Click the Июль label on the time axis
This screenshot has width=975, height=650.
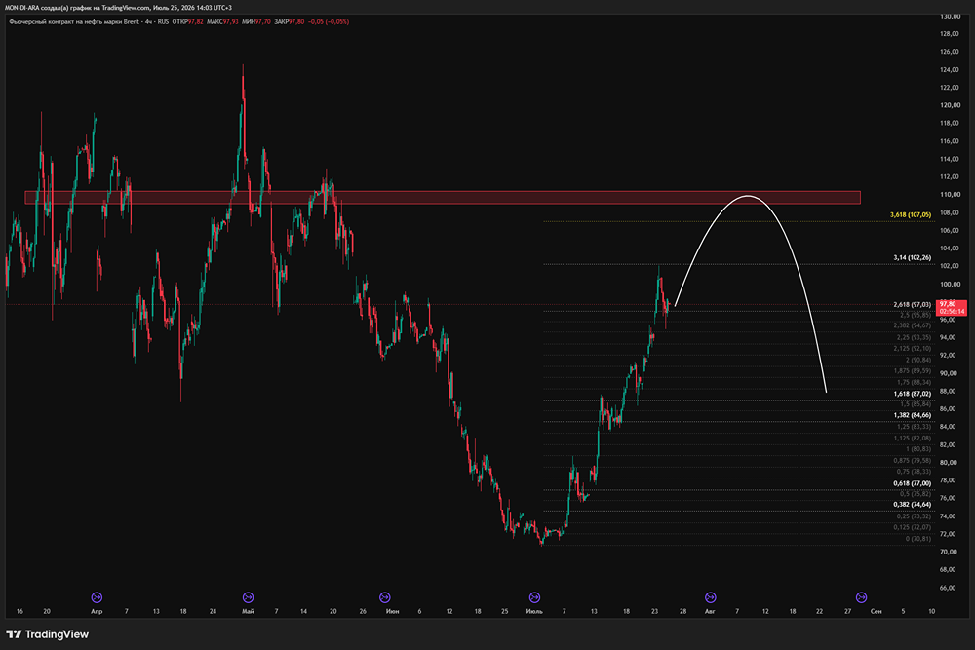tap(534, 611)
